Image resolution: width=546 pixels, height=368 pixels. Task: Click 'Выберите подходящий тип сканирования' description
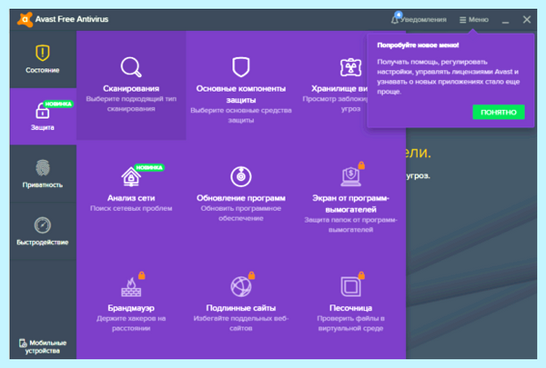131,104
